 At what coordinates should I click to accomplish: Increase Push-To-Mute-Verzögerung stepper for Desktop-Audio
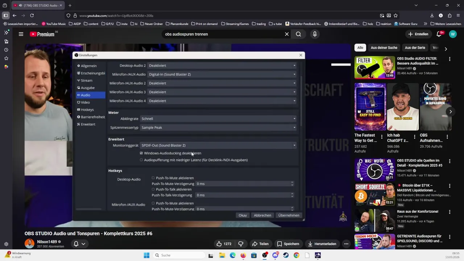tap(292, 183)
